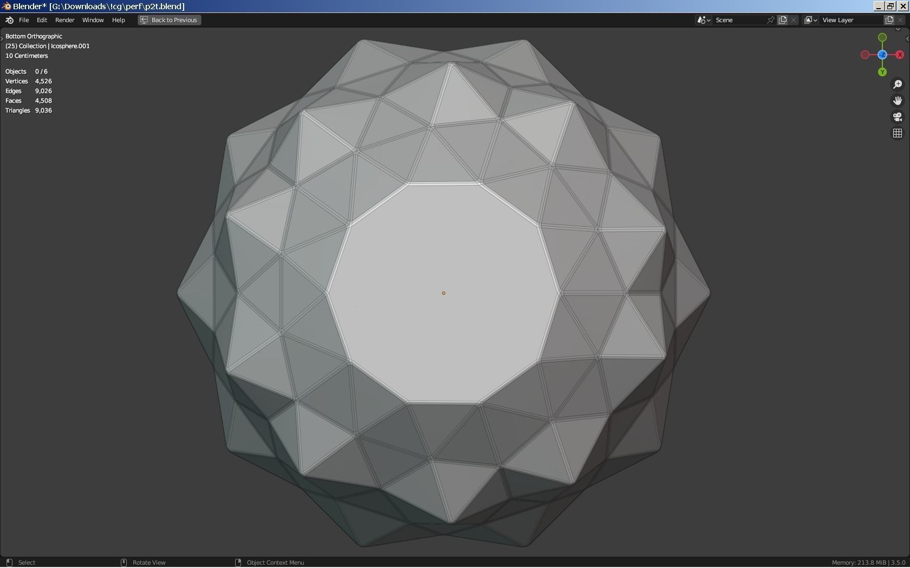Click the green Y axis on the top of the gizmo

pyautogui.click(x=882, y=37)
